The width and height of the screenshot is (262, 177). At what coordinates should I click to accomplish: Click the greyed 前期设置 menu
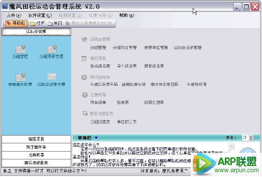70,16
